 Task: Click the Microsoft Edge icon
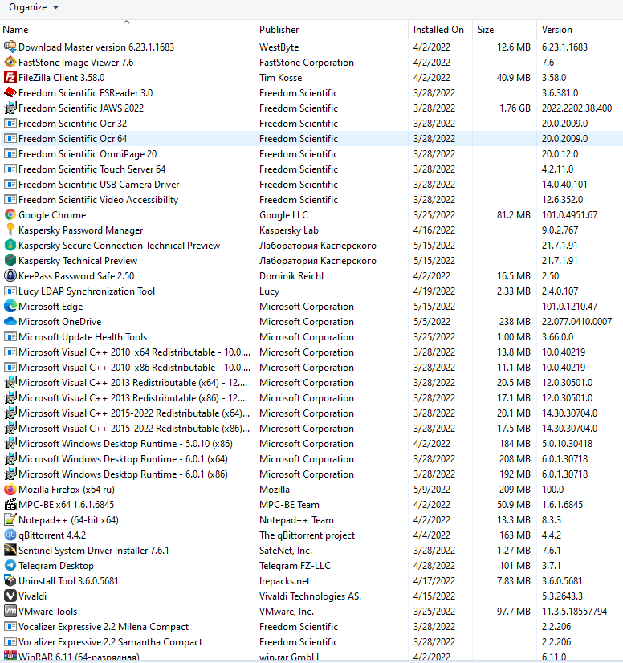[10, 306]
